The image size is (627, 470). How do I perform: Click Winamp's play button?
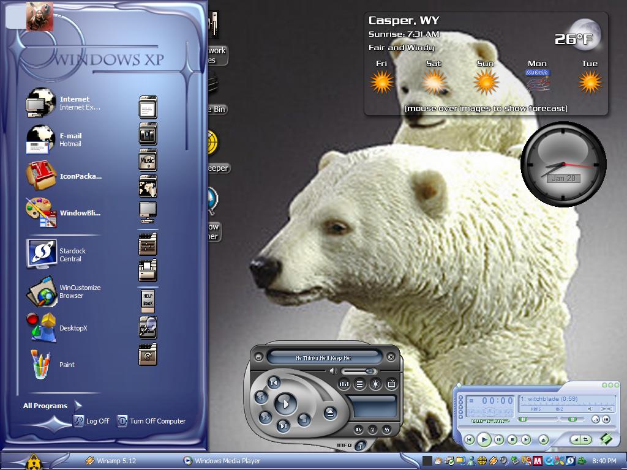click(x=484, y=439)
